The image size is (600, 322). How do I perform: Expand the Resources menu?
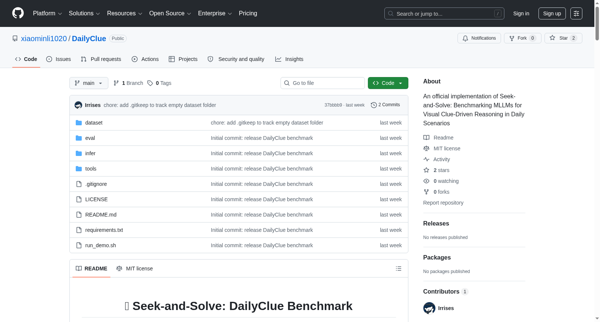point(124,13)
